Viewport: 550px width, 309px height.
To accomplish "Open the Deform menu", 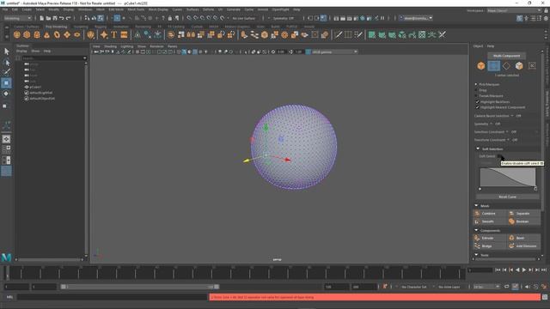I will point(208,9).
